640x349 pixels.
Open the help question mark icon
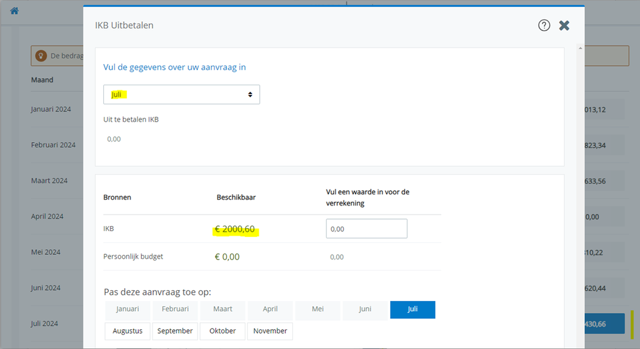click(544, 26)
